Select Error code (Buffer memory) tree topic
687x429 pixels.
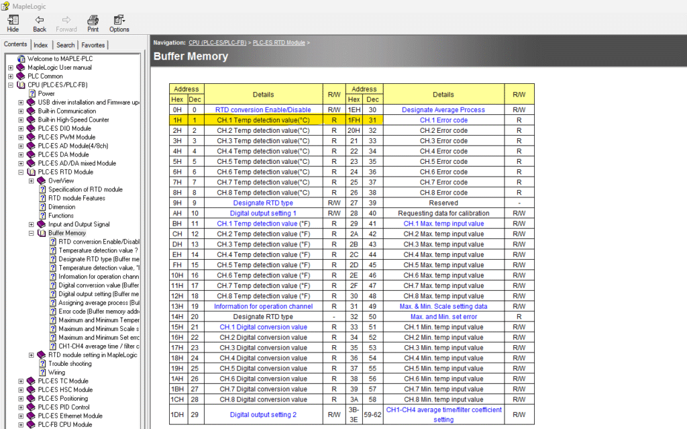tap(99, 312)
